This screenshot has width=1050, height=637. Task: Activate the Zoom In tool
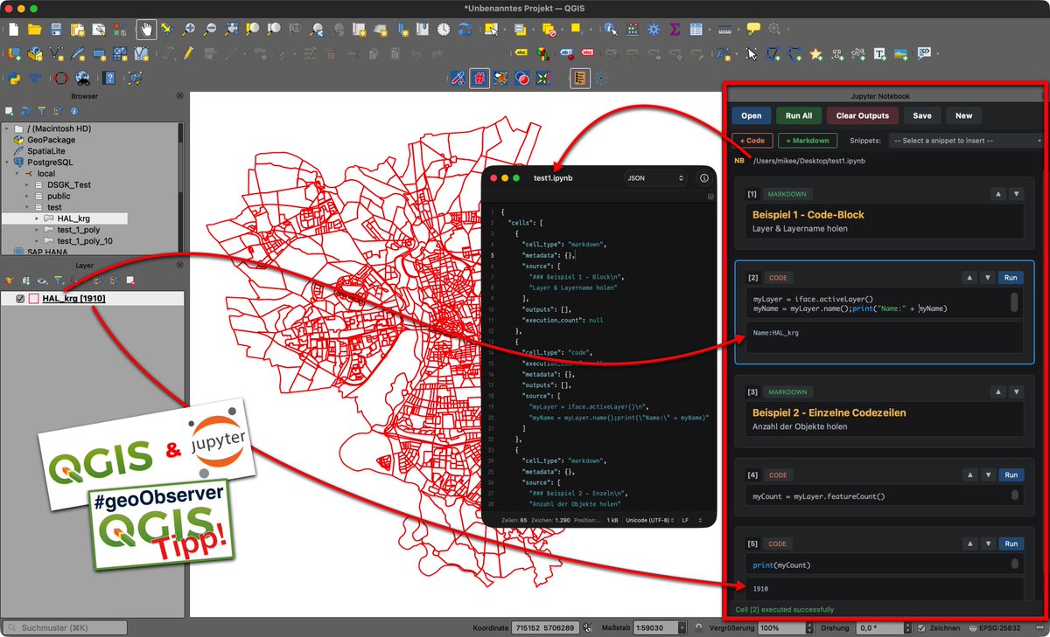(188, 30)
